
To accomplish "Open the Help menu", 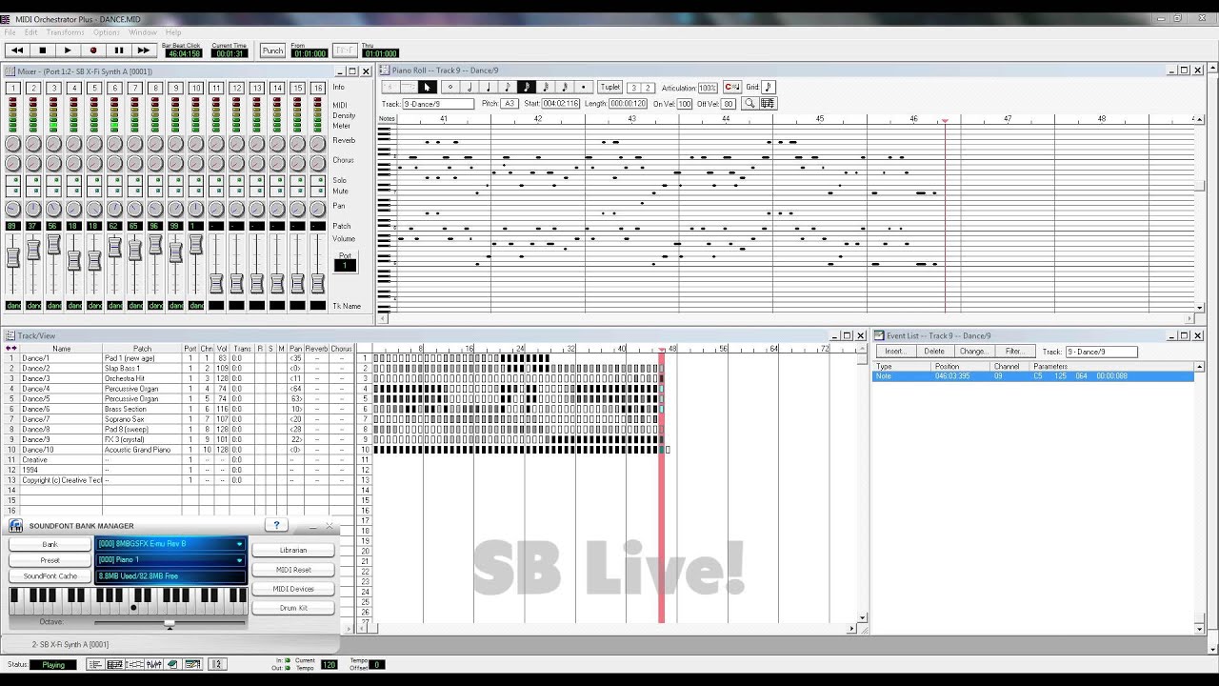I will (173, 32).
